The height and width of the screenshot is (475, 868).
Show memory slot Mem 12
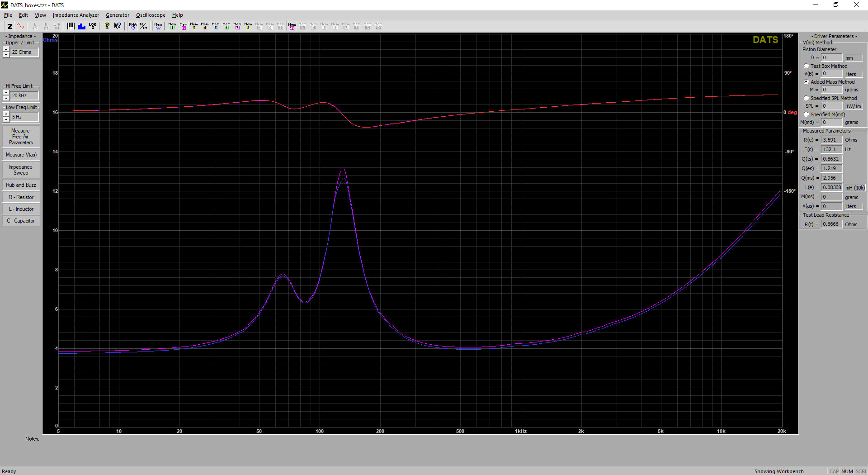pos(292,26)
